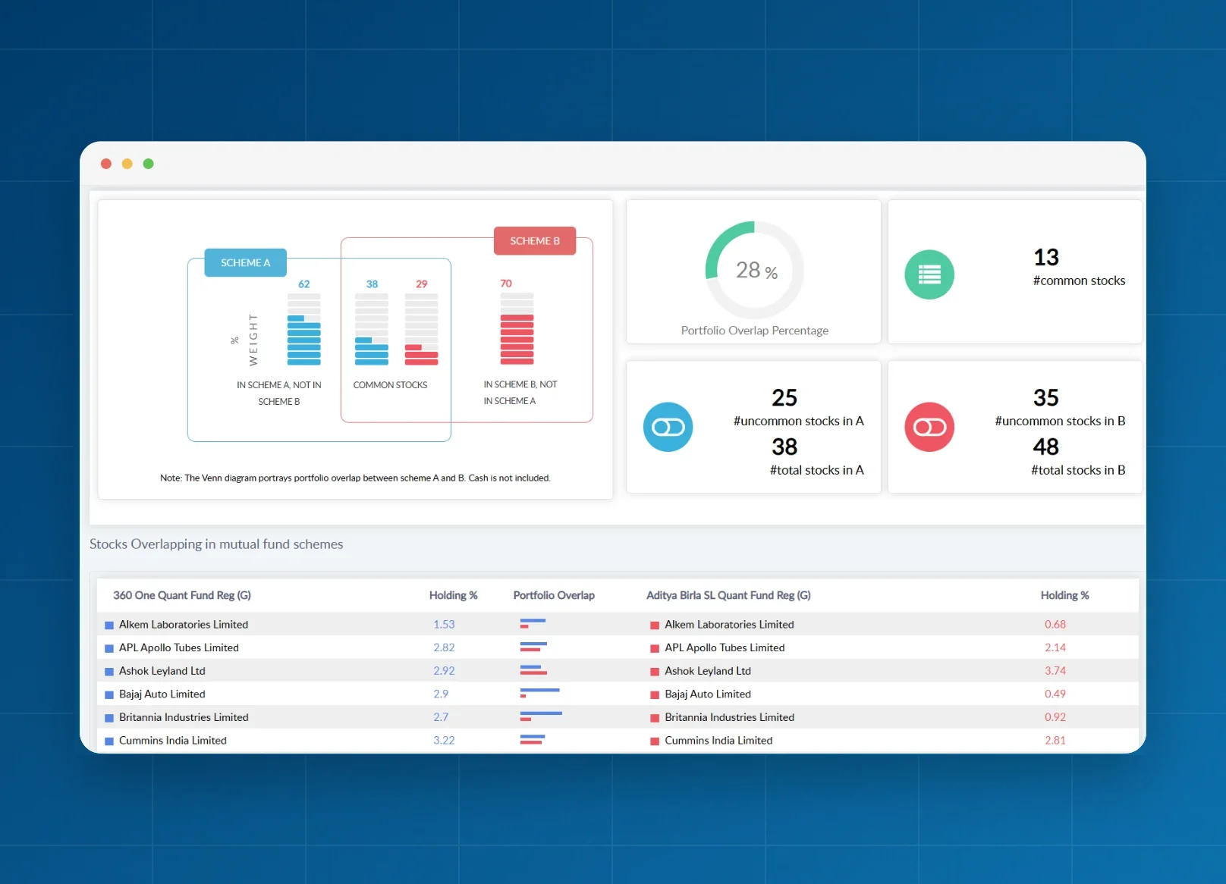Click the 2.92 holding value for Ashok Leyland
Screen dimensions: 1226x884
[x=444, y=671]
